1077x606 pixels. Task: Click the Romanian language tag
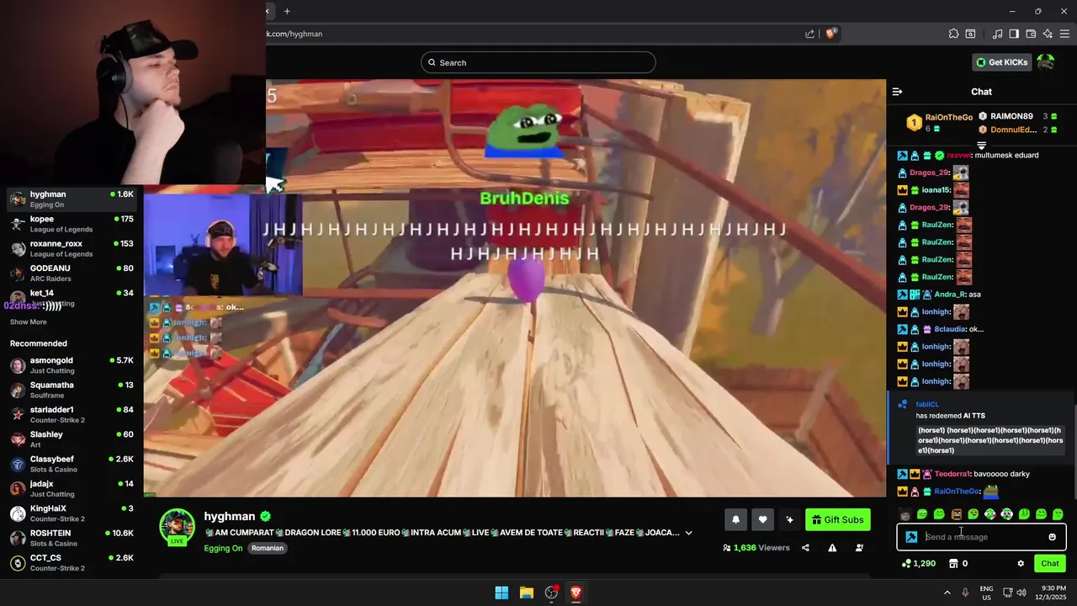(268, 548)
